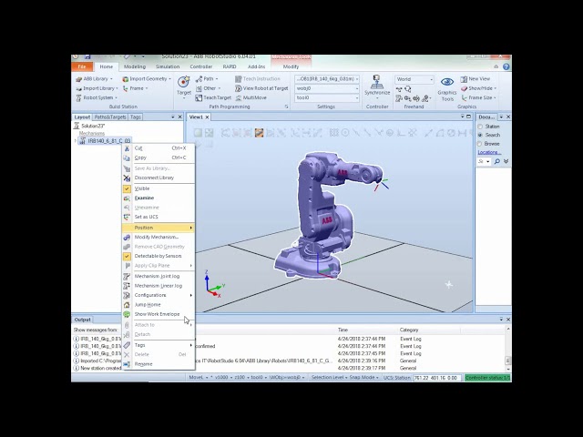Viewport: 583px width, 437px height.
Task: Click the New View icon
Action: (x=464, y=79)
